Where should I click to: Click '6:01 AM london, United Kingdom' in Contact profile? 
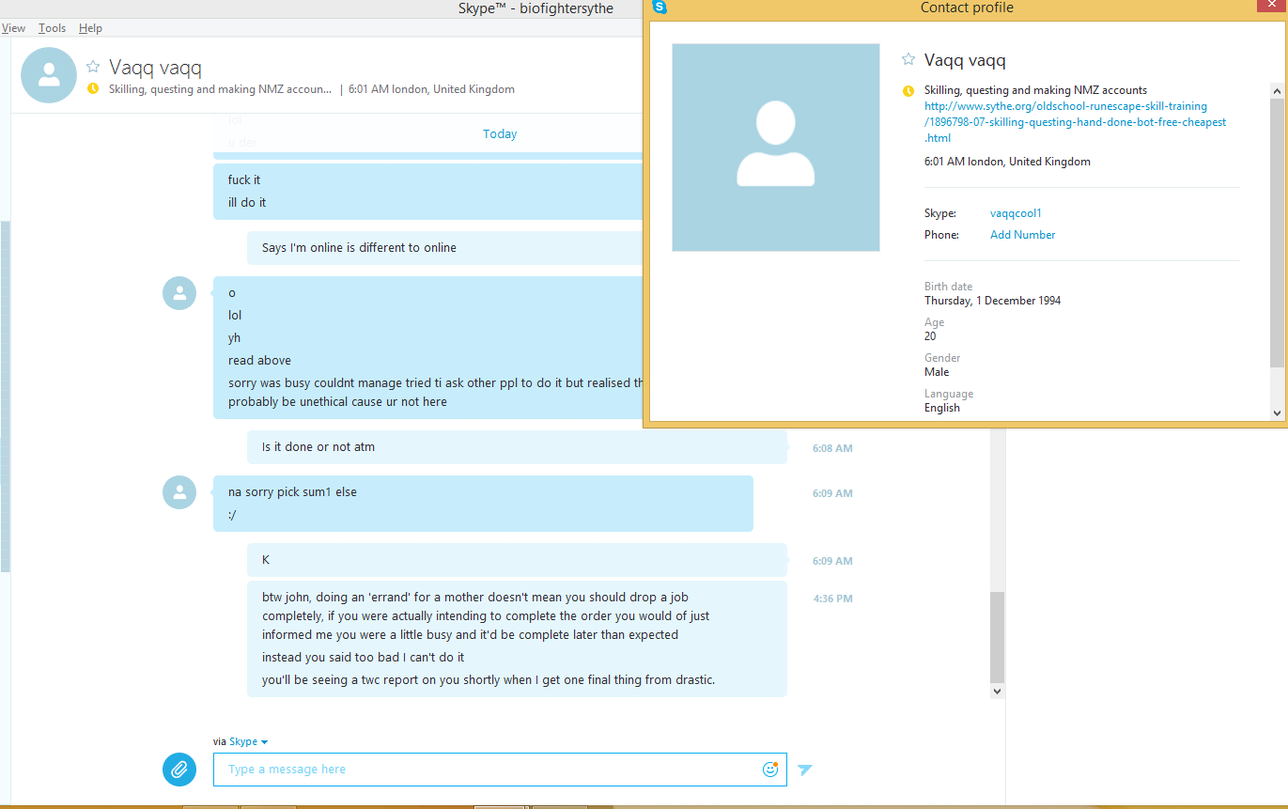tap(1007, 162)
